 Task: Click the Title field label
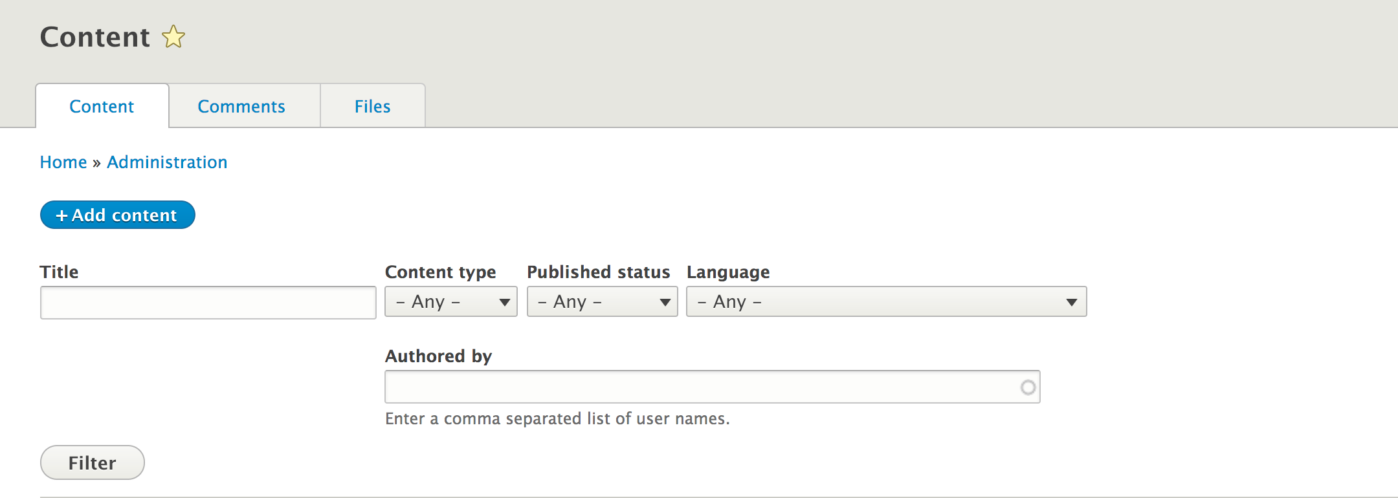pos(59,272)
